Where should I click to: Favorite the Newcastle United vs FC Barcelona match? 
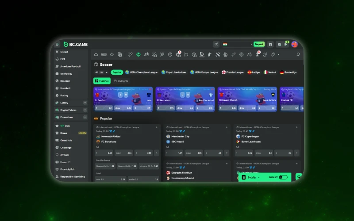(157, 127)
